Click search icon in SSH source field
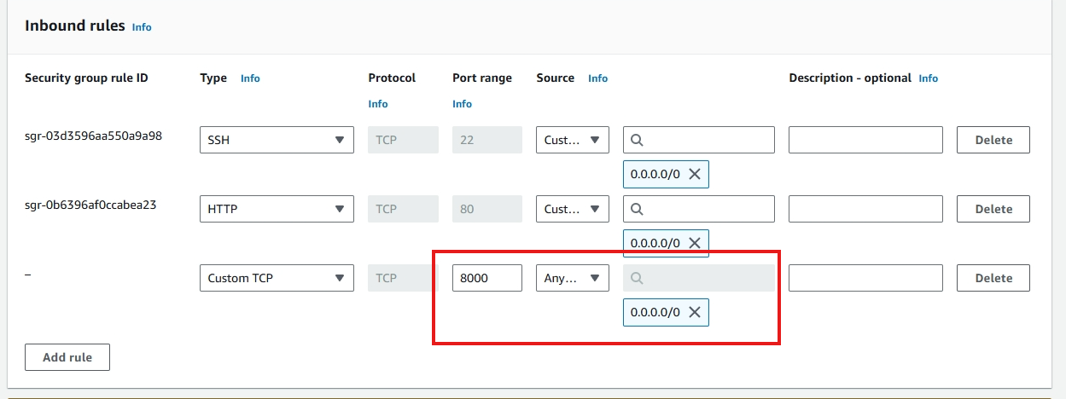The width and height of the screenshot is (1066, 399). 637,140
